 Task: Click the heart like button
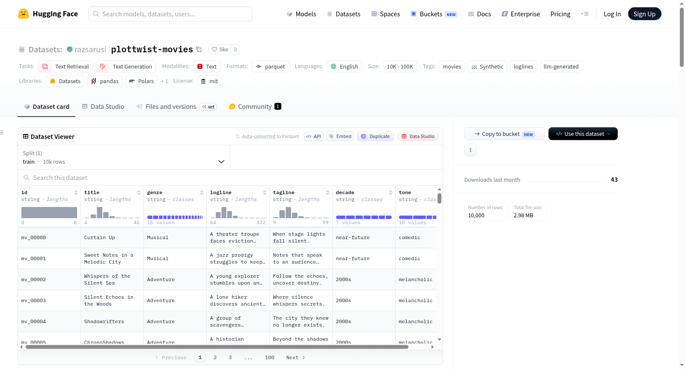point(220,49)
